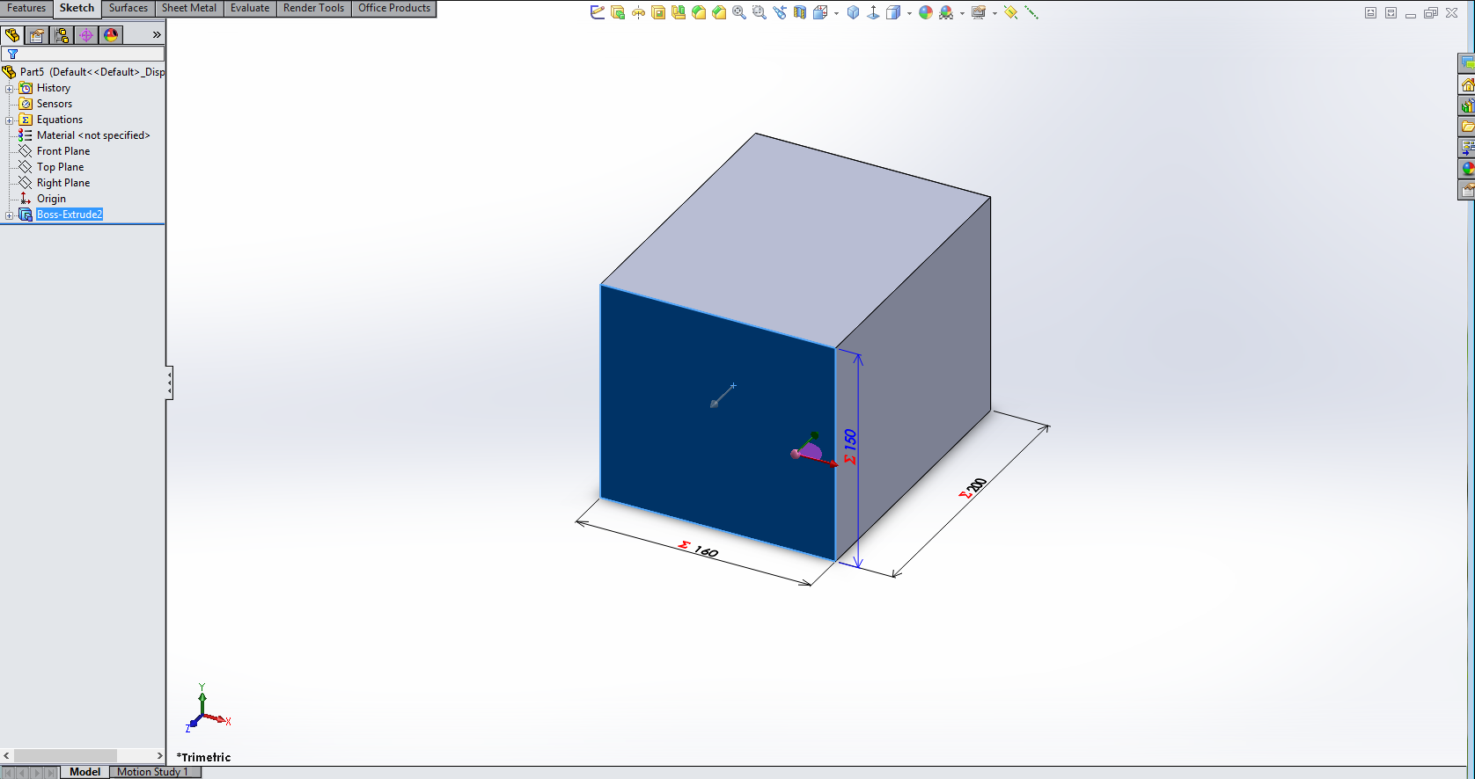
Task: Open the FeatureManager design tree tab icon
Action: pos(12,35)
